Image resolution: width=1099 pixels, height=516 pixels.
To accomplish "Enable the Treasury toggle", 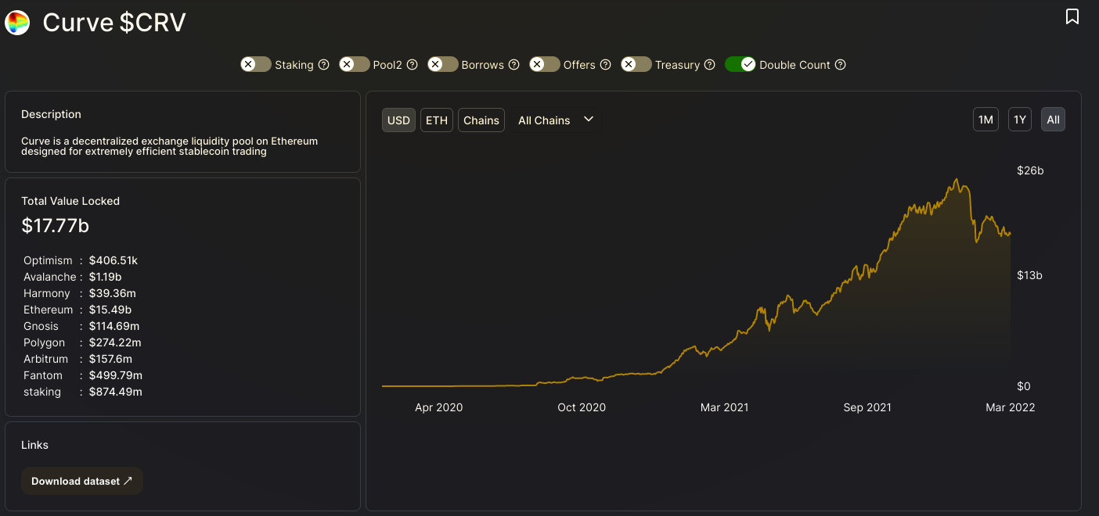I will coord(636,64).
